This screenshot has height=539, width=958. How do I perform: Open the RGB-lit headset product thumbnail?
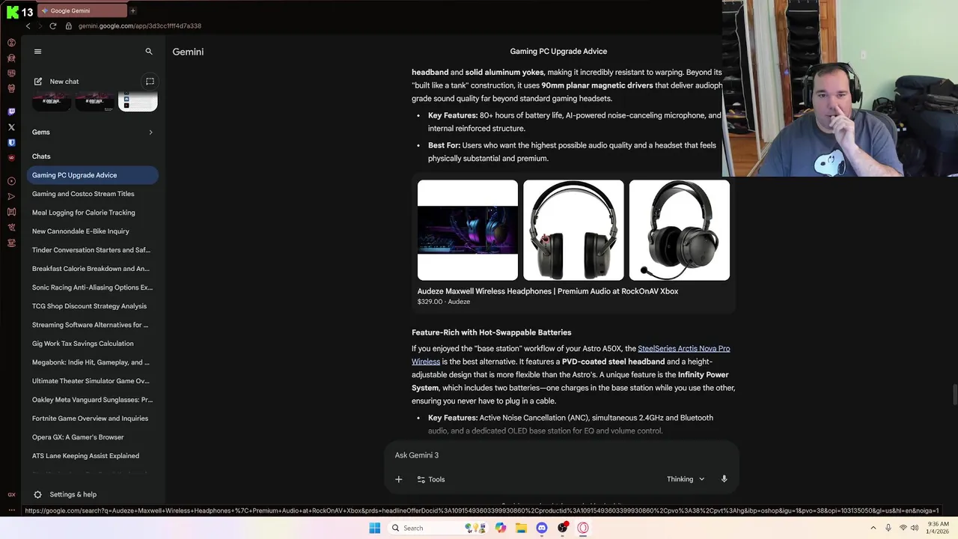[x=468, y=230]
